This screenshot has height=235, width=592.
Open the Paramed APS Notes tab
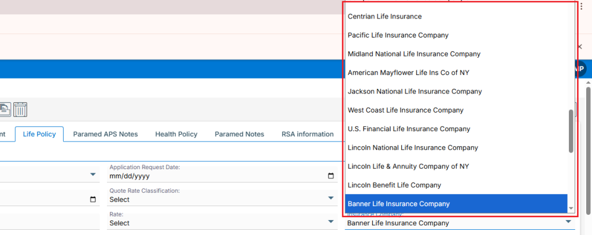(105, 134)
